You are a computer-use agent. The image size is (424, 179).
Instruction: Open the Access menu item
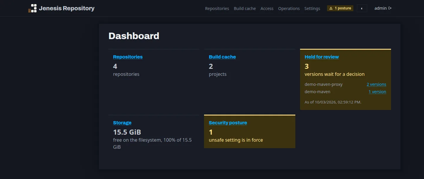[x=267, y=9]
